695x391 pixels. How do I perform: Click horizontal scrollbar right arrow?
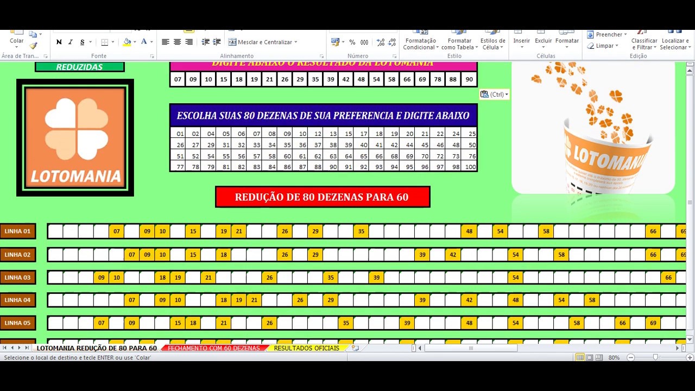coord(677,348)
